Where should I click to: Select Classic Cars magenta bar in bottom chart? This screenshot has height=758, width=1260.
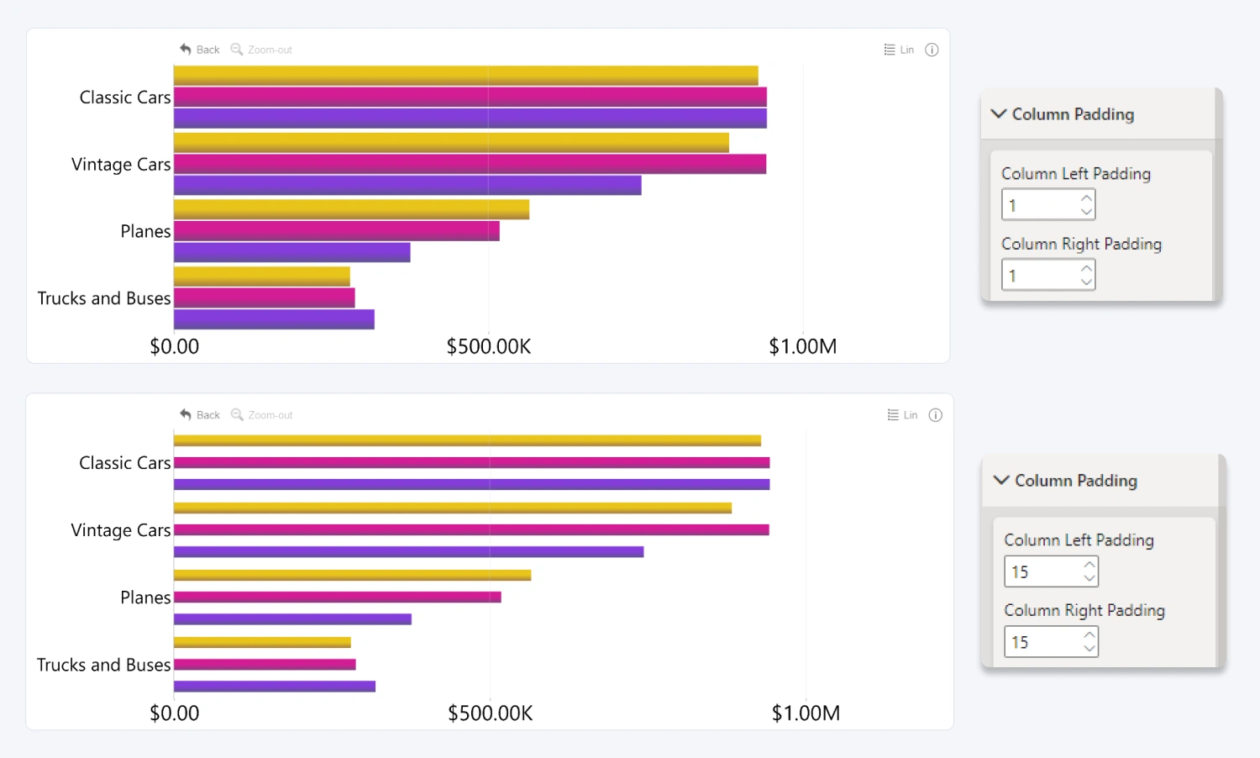[472, 462]
